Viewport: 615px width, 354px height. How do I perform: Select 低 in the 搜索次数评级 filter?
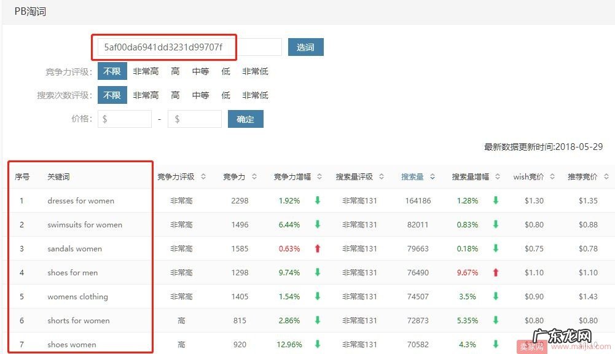(x=225, y=95)
